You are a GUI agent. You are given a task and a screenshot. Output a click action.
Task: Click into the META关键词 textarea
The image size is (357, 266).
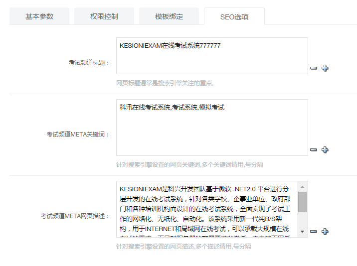(212, 128)
